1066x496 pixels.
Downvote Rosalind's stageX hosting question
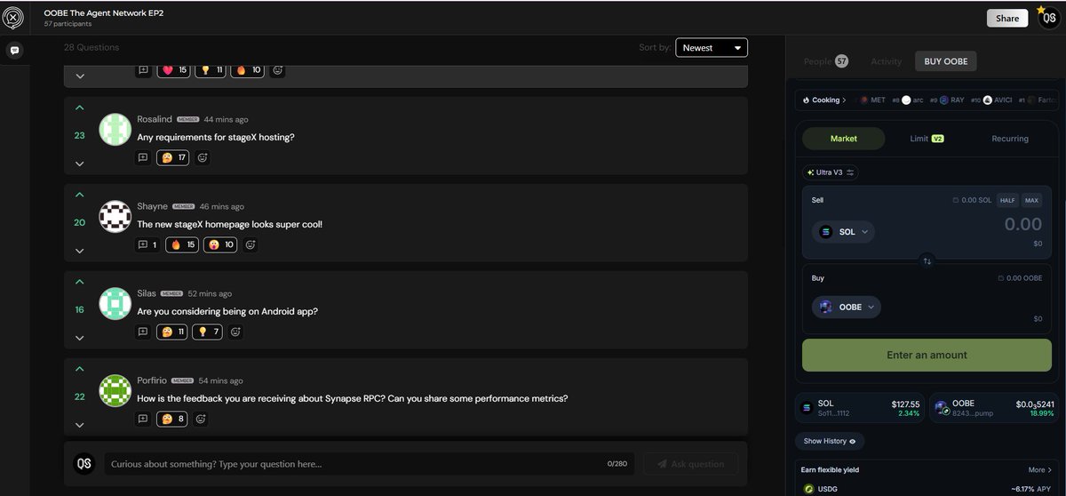(80, 164)
